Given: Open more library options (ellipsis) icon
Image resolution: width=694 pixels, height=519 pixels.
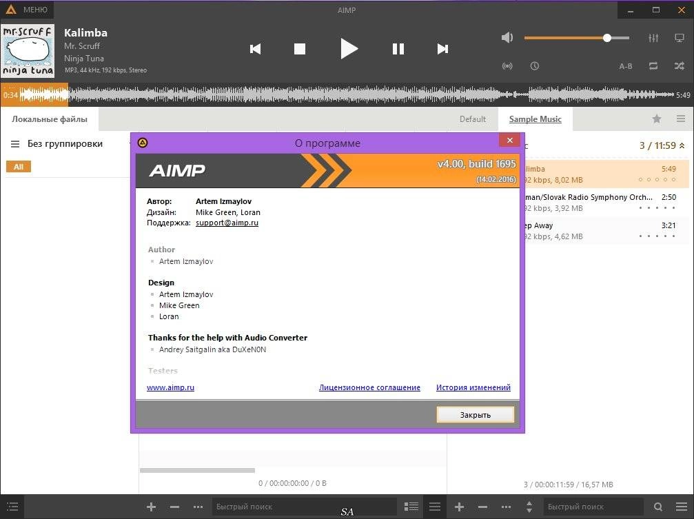Looking at the screenshot, I should pos(198,507).
